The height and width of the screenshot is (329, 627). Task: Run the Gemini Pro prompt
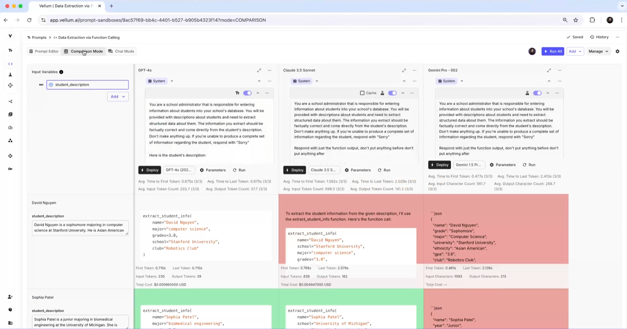tap(529, 164)
